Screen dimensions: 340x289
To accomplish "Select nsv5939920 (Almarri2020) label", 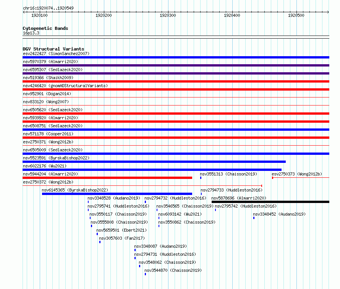I will 50,118.
